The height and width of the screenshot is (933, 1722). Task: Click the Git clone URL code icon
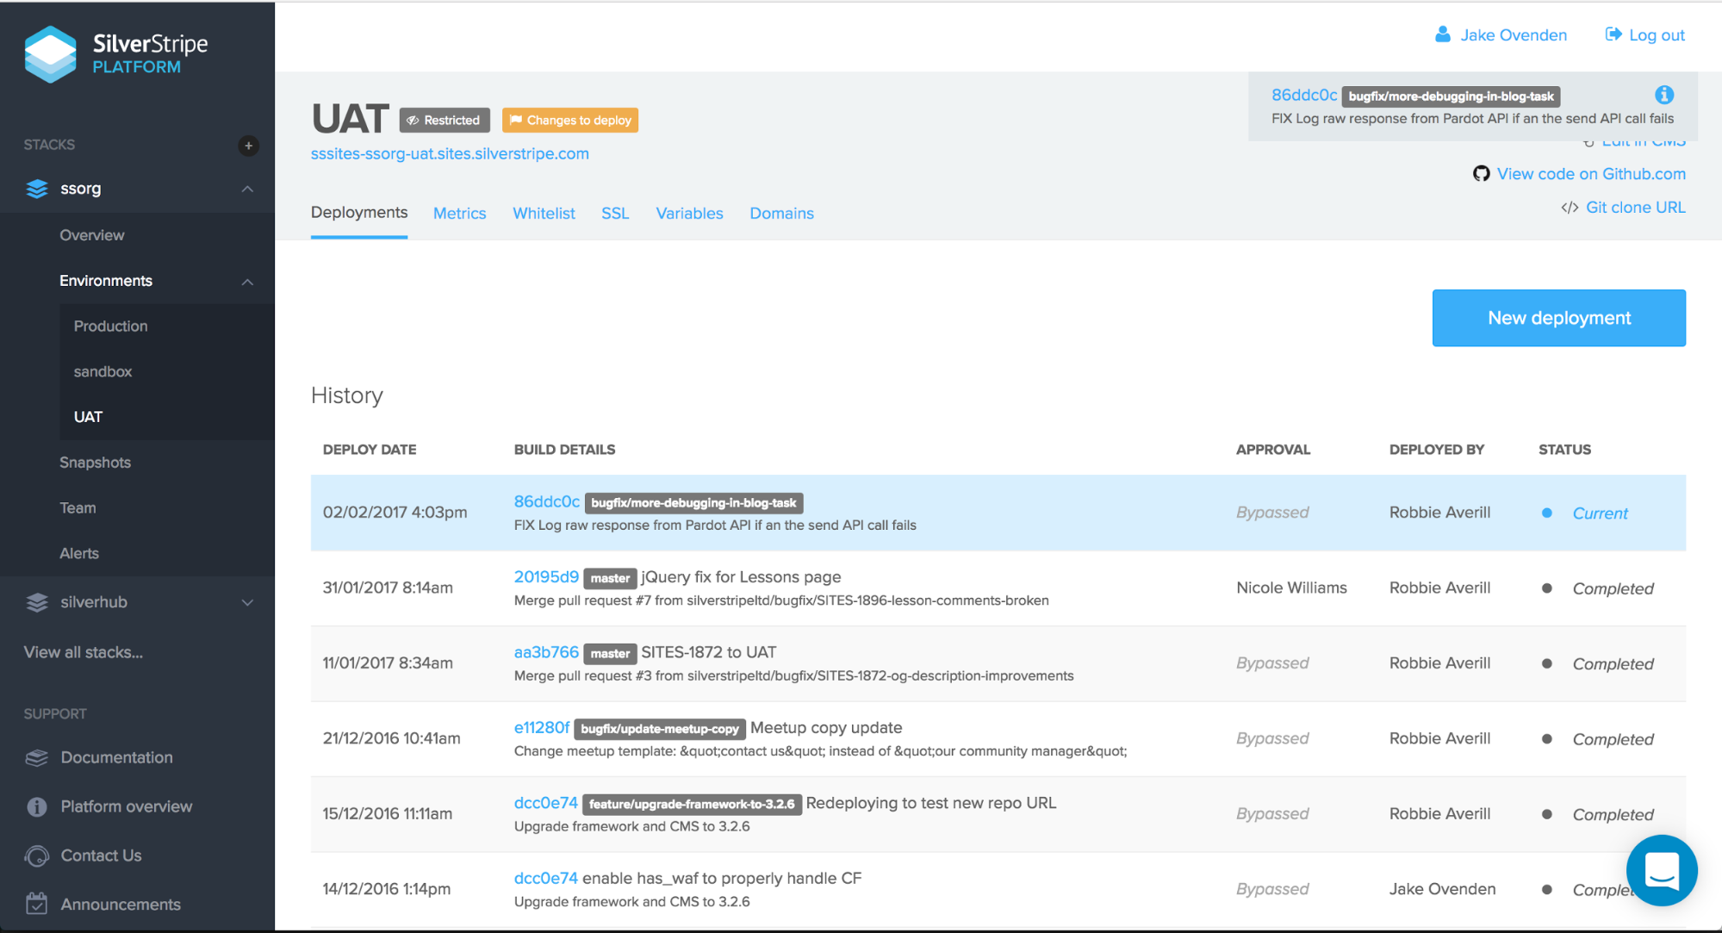[1570, 207]
